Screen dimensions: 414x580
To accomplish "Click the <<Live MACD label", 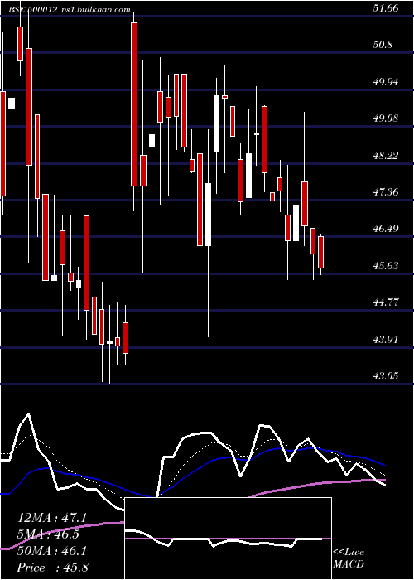I will pos(349,558).
